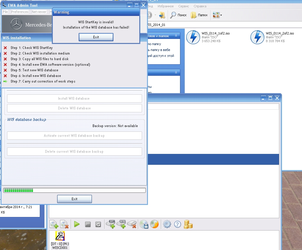Click the Burn image to disc icon
The image size is (302, 250).
pos(154,224)
